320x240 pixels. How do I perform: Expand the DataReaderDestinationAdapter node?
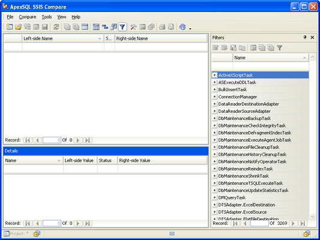(x=214, y=104)
